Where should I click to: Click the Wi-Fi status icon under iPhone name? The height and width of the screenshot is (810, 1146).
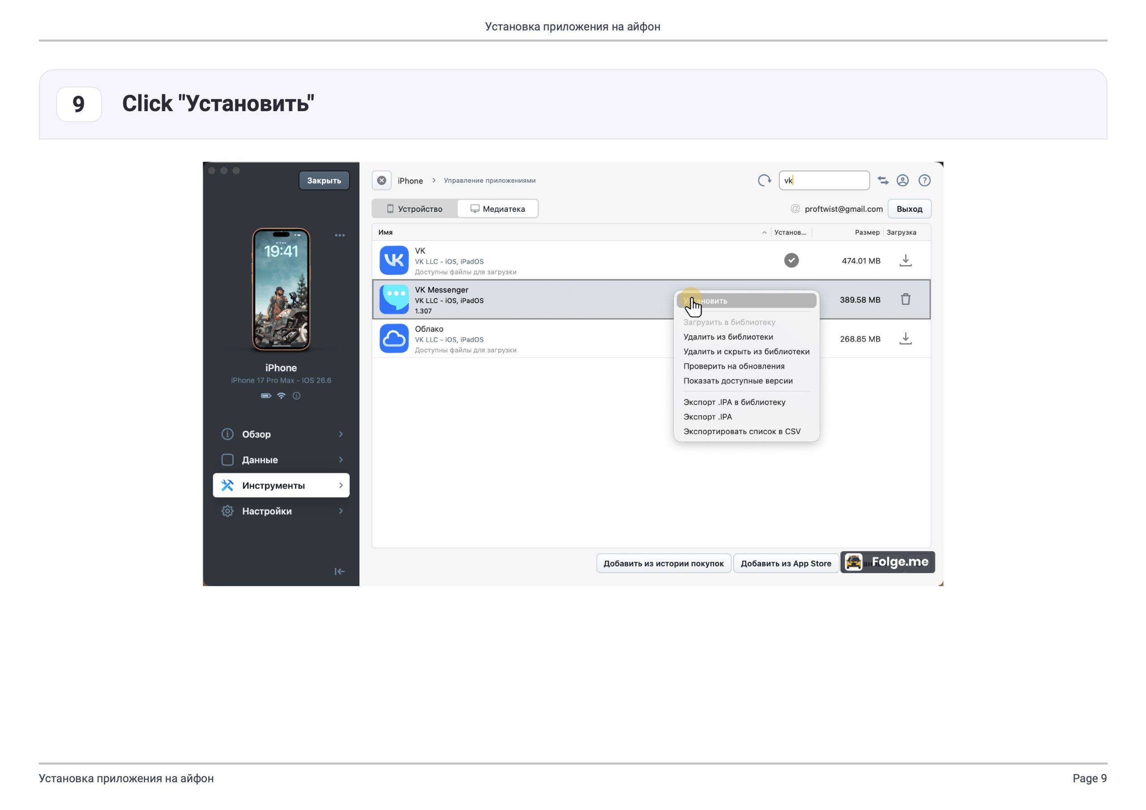tap(282, 395)
